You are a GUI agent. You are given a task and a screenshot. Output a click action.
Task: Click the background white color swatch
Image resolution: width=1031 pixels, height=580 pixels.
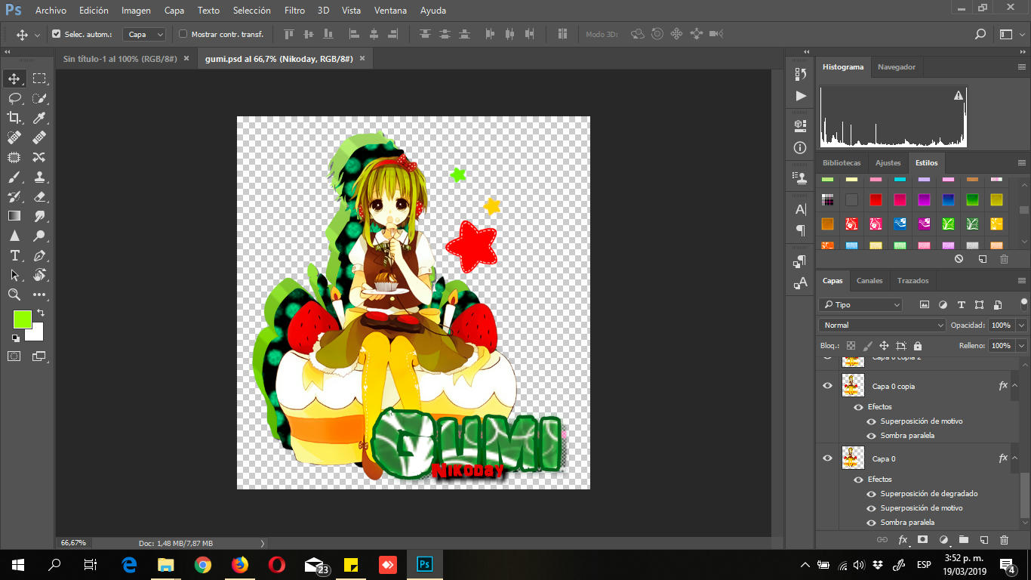(38, 335)
